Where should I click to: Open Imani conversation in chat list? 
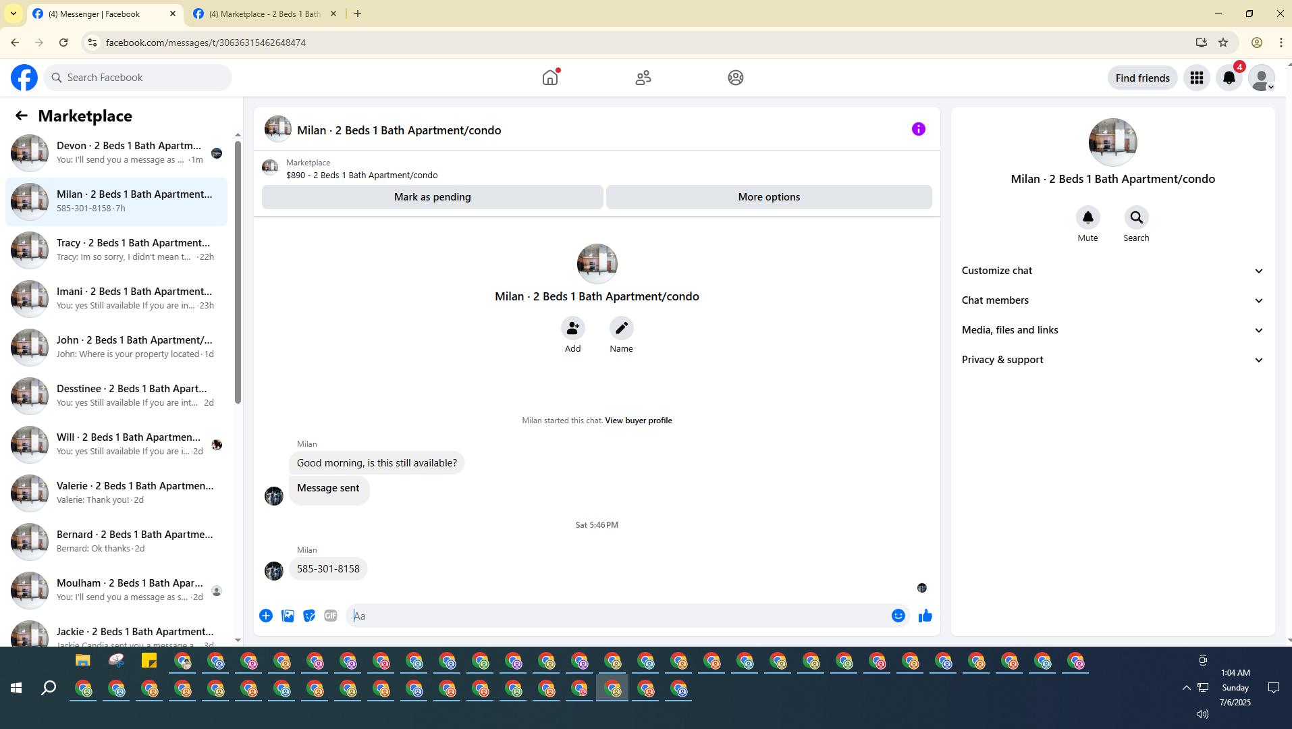[x=116, y=298]
